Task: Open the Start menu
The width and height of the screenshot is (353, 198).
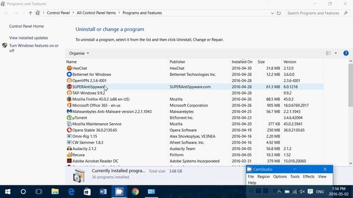Action: coord(8,191)
